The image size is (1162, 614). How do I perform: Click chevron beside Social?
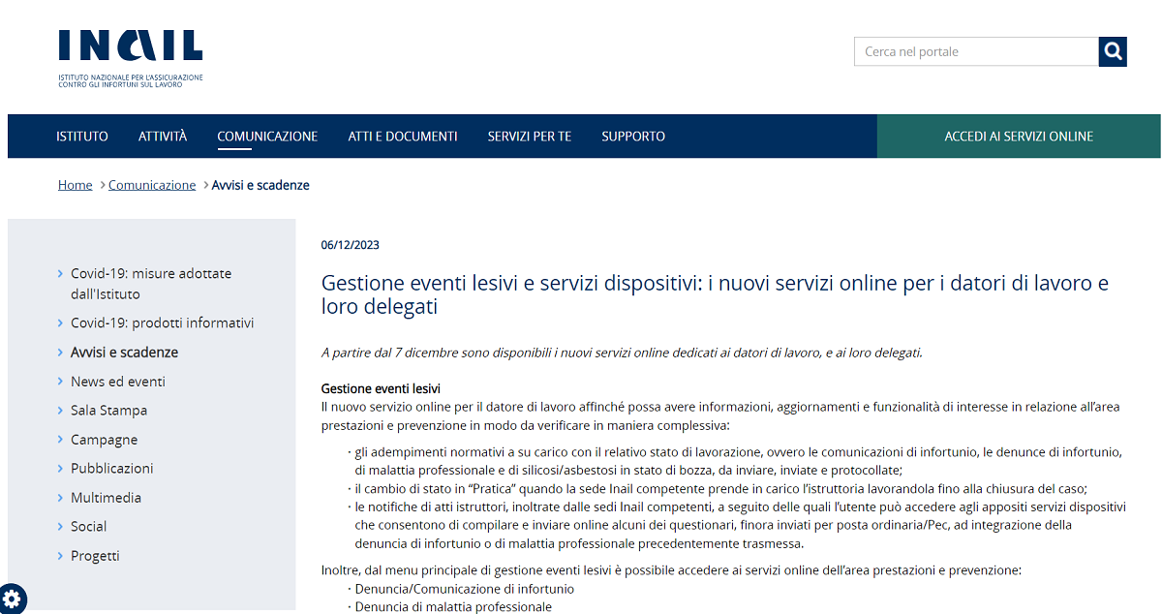61,527
